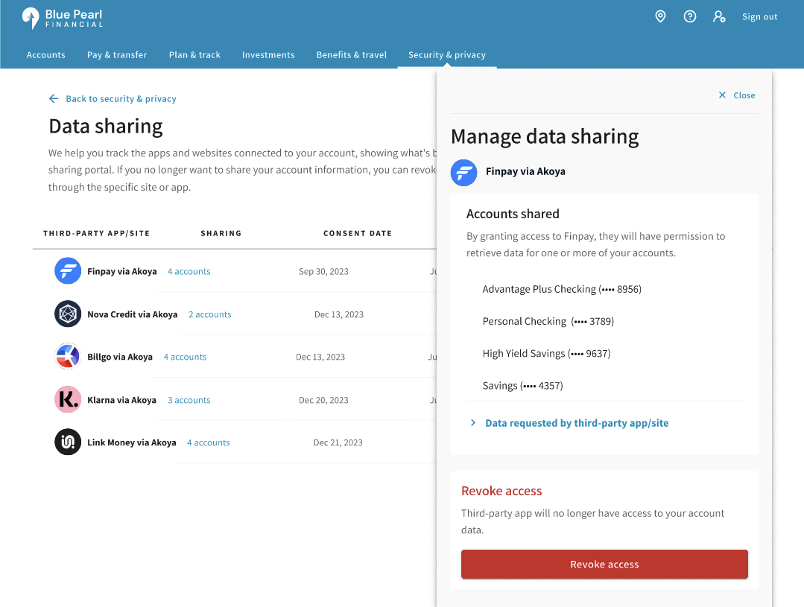
Task: Select Advantage Plus Checking 8956 account
Action: tap(562, 289)
